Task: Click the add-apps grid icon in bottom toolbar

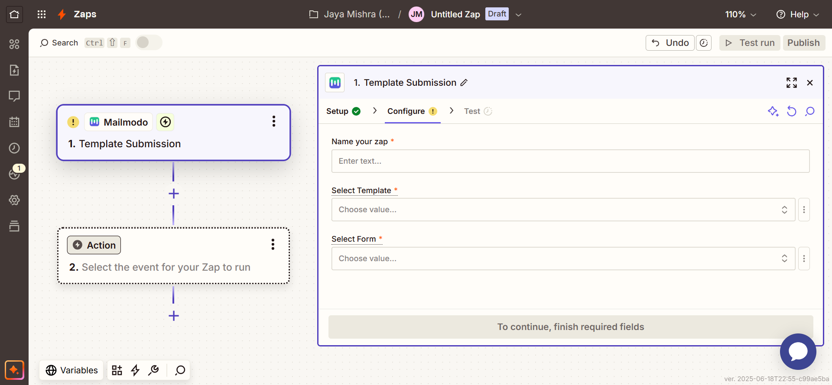Action: pyautogui.click(x=117, y=370)
